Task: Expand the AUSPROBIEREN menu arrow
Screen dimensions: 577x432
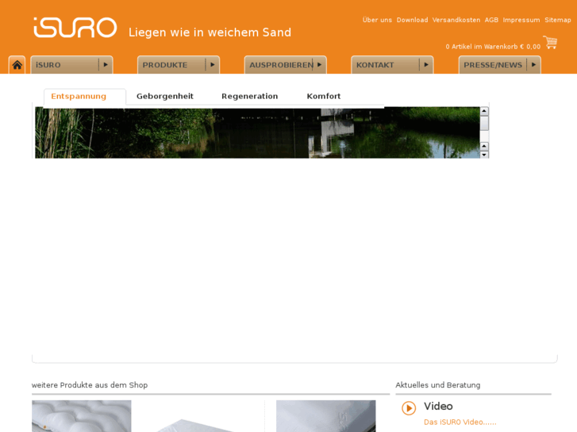Action: (x=319, y=65)
